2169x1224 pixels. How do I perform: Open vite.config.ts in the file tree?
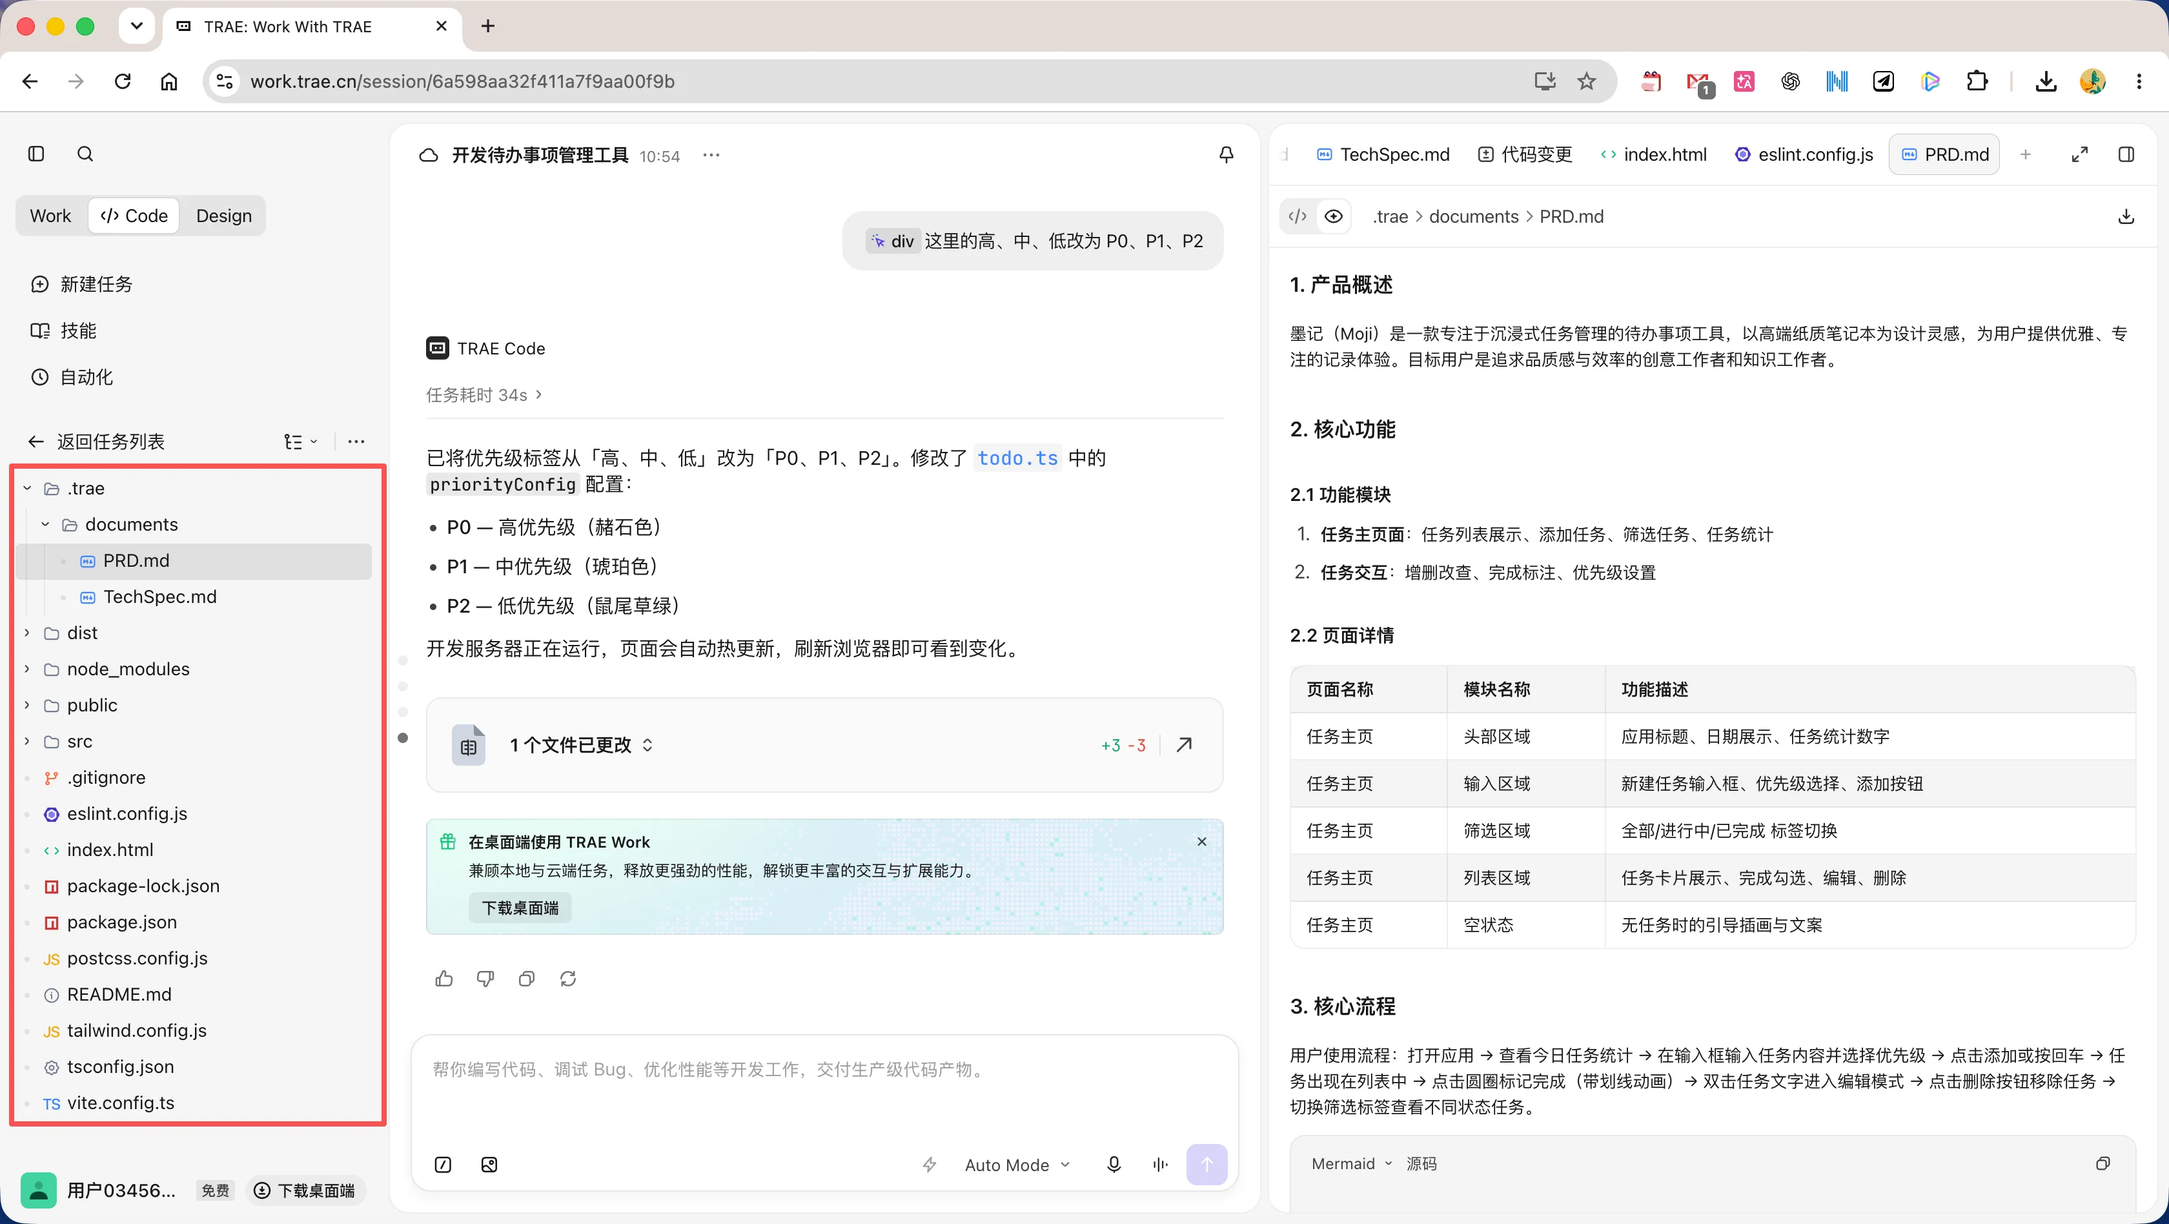(x=193, y=1104)
